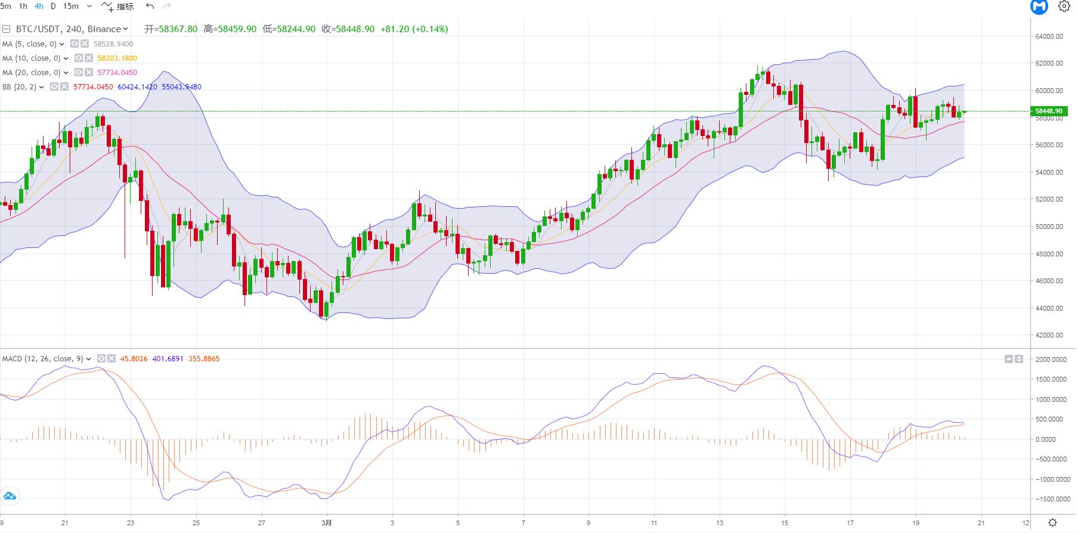Select the D daily timeframe

[53, 6]
